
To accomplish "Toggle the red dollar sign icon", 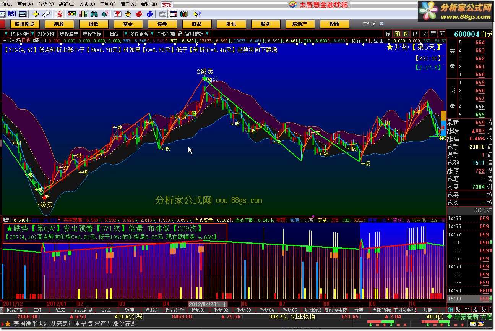I will point(60,14).
